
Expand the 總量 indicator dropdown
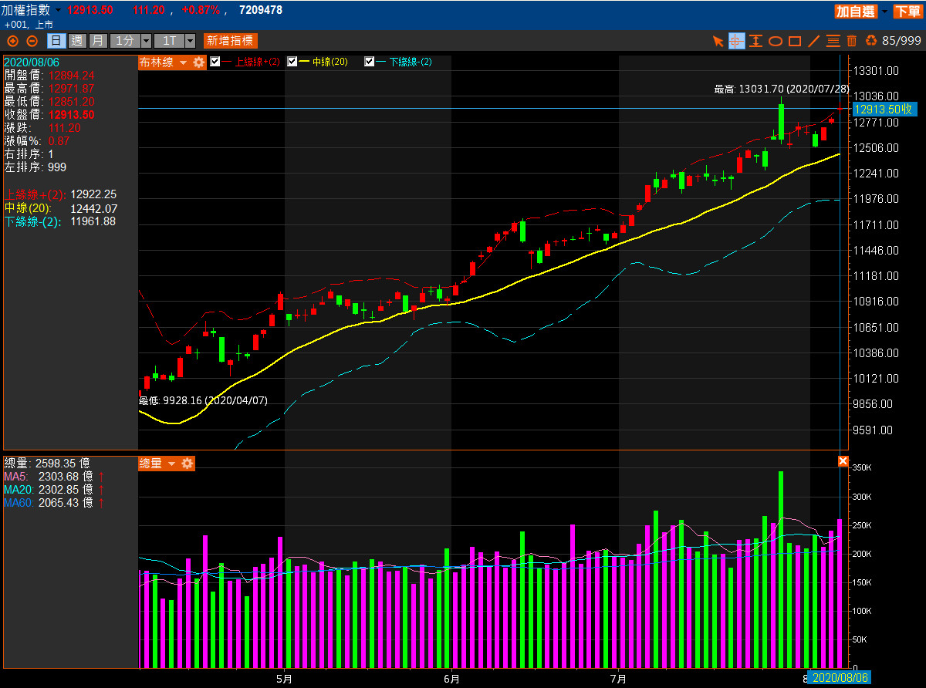[x=171, y=464]
